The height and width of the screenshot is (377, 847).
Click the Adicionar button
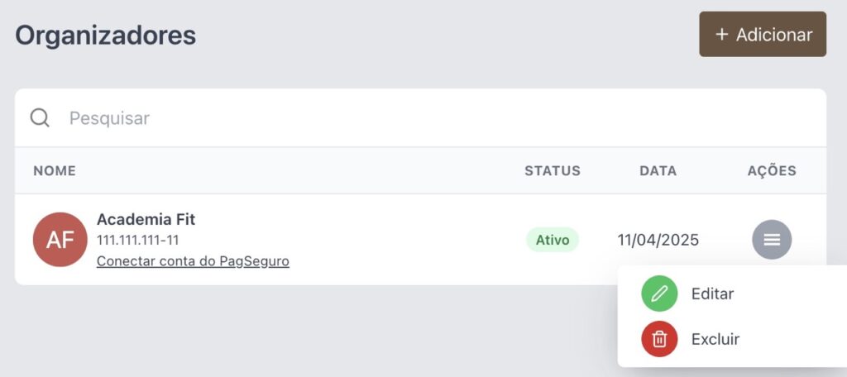pyautogui.click(x=762, y=34)
